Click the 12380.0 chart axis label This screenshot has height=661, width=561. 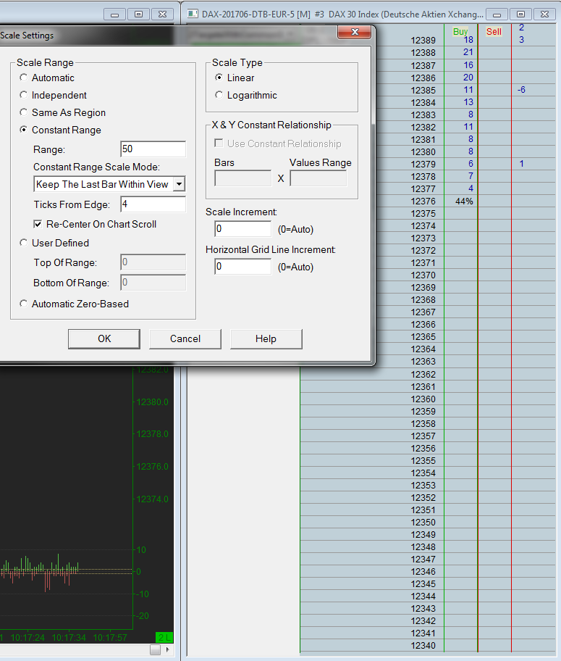coord(152,402)
